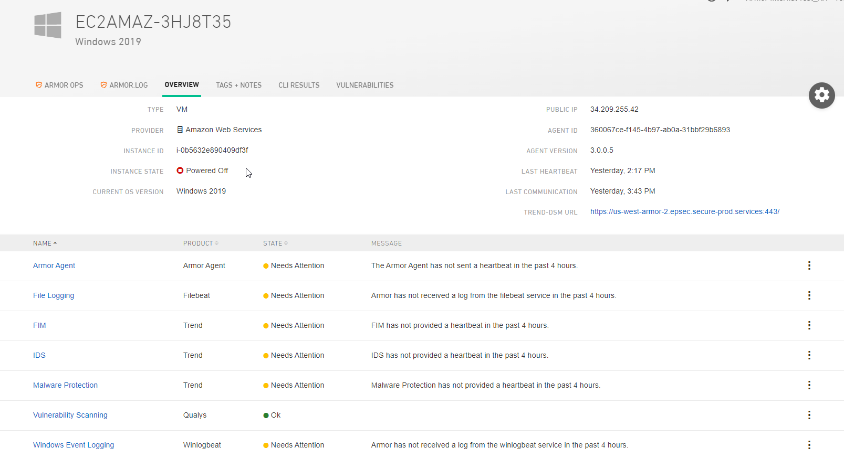Viewport: 844px width, 458px height.
Task: Open the three-dot menu for File Logging row
Action: pyautogui.click(x=809, y=295)
